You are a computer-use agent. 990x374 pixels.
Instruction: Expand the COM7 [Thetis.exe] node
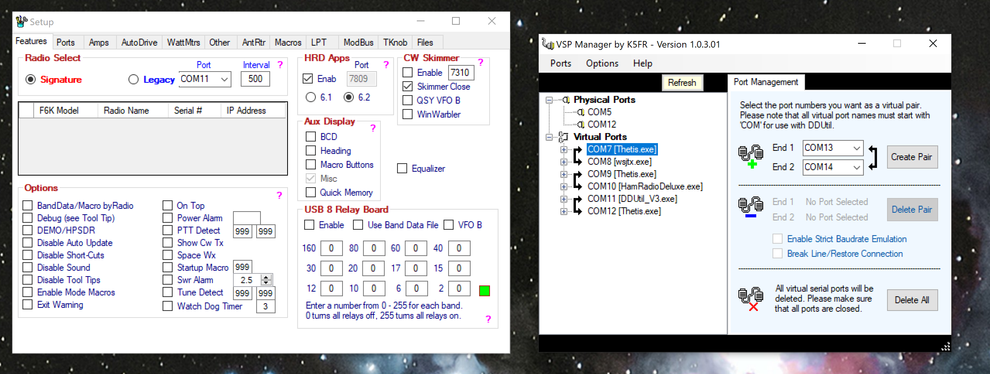(564, 150)
